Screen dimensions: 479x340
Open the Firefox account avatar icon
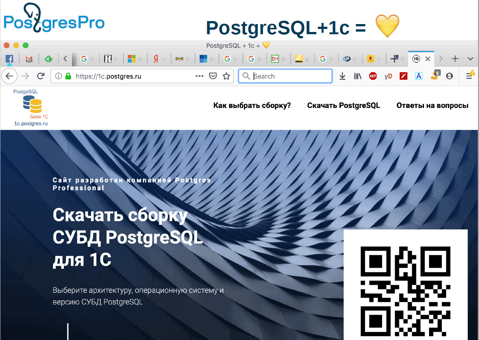449,76
